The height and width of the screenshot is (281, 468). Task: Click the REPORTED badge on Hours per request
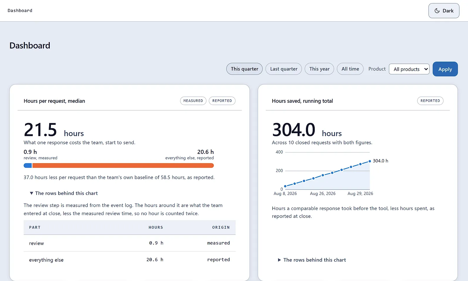(x=222, y=101)
